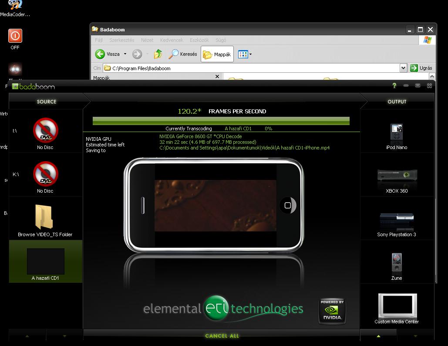Open the Súgó menu
Image resolution: width=448 pixels, height=346 pixels.
click(x=221, y=40)
